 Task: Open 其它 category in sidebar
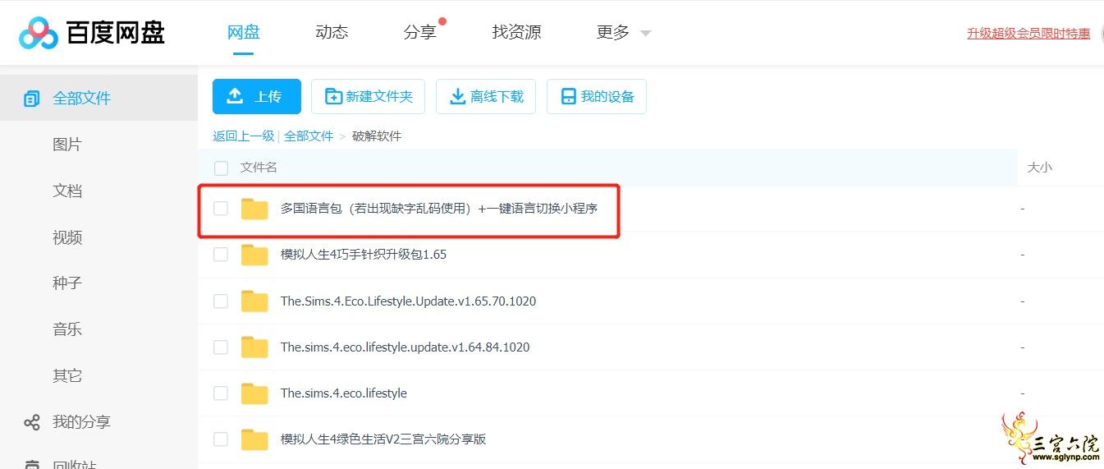tap(67, 375)
